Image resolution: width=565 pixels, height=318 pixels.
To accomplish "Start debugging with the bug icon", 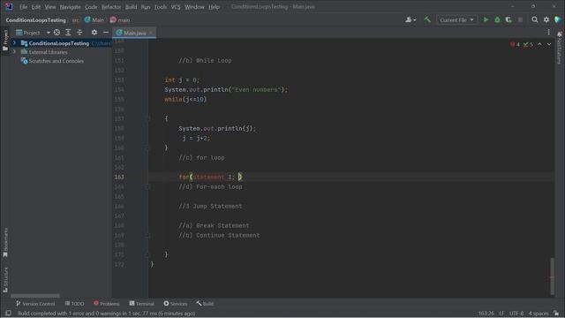I will 497,19.
